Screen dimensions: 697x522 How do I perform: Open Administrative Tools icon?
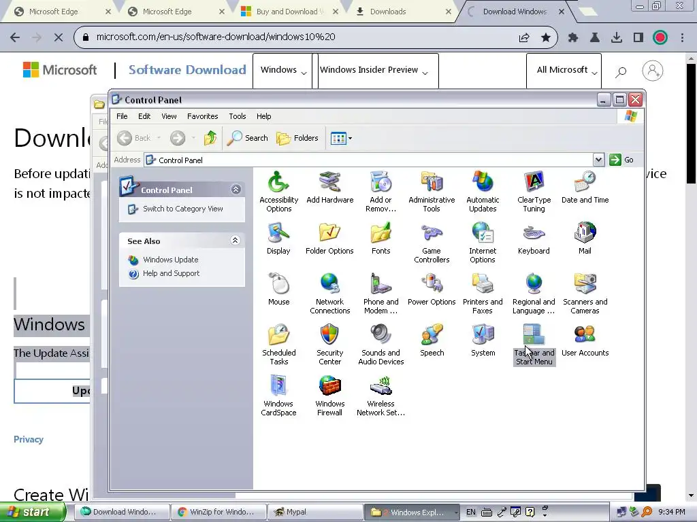point(432,192)
